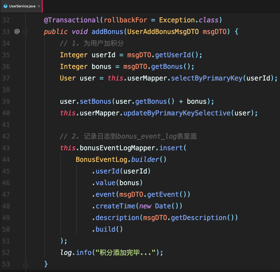Click 'Integer' type on line 35
This screenshot has width=280, height=272.
pyautogui.click(x=74, y=55)
